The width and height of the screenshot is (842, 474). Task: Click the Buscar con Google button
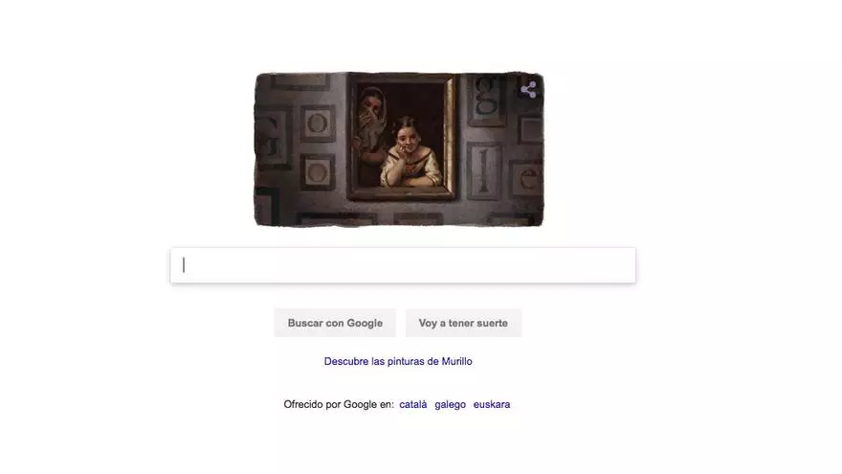(x=335, y=323)
